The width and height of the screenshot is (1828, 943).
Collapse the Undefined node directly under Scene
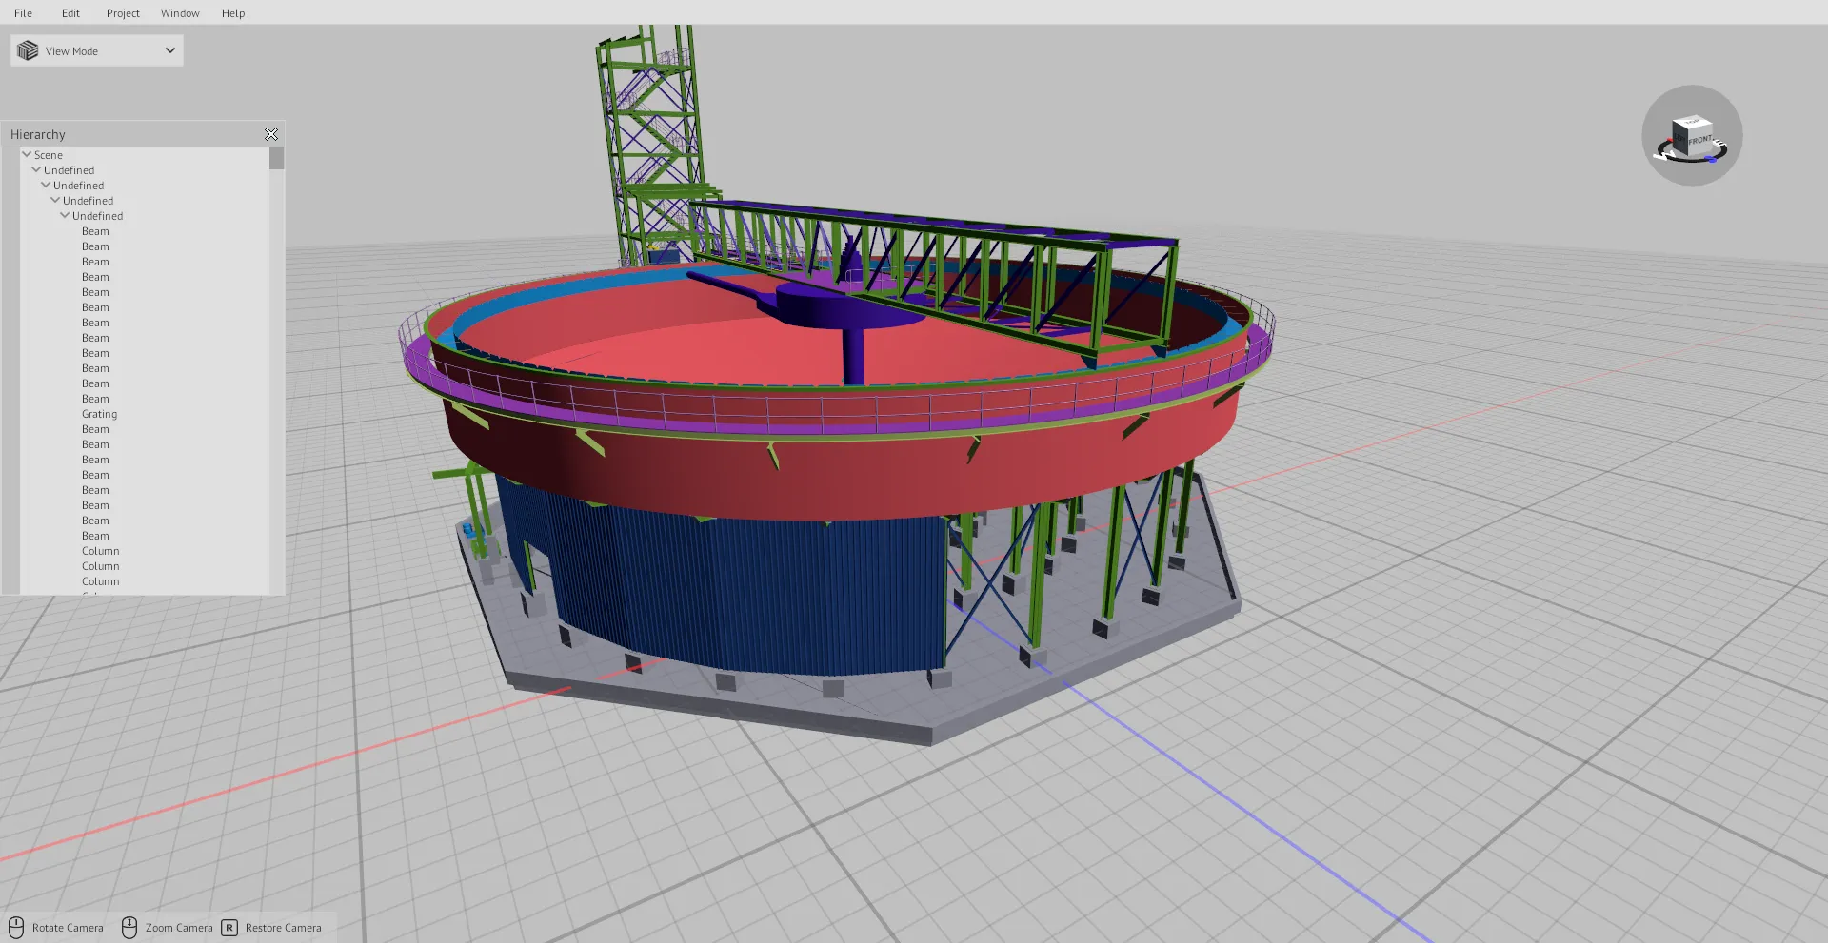tap(36, 169)
